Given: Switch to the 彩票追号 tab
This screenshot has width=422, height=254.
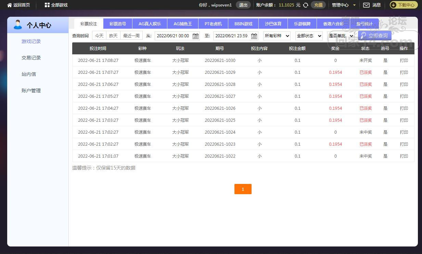Looking at the screenshot, I should point(118,24).
